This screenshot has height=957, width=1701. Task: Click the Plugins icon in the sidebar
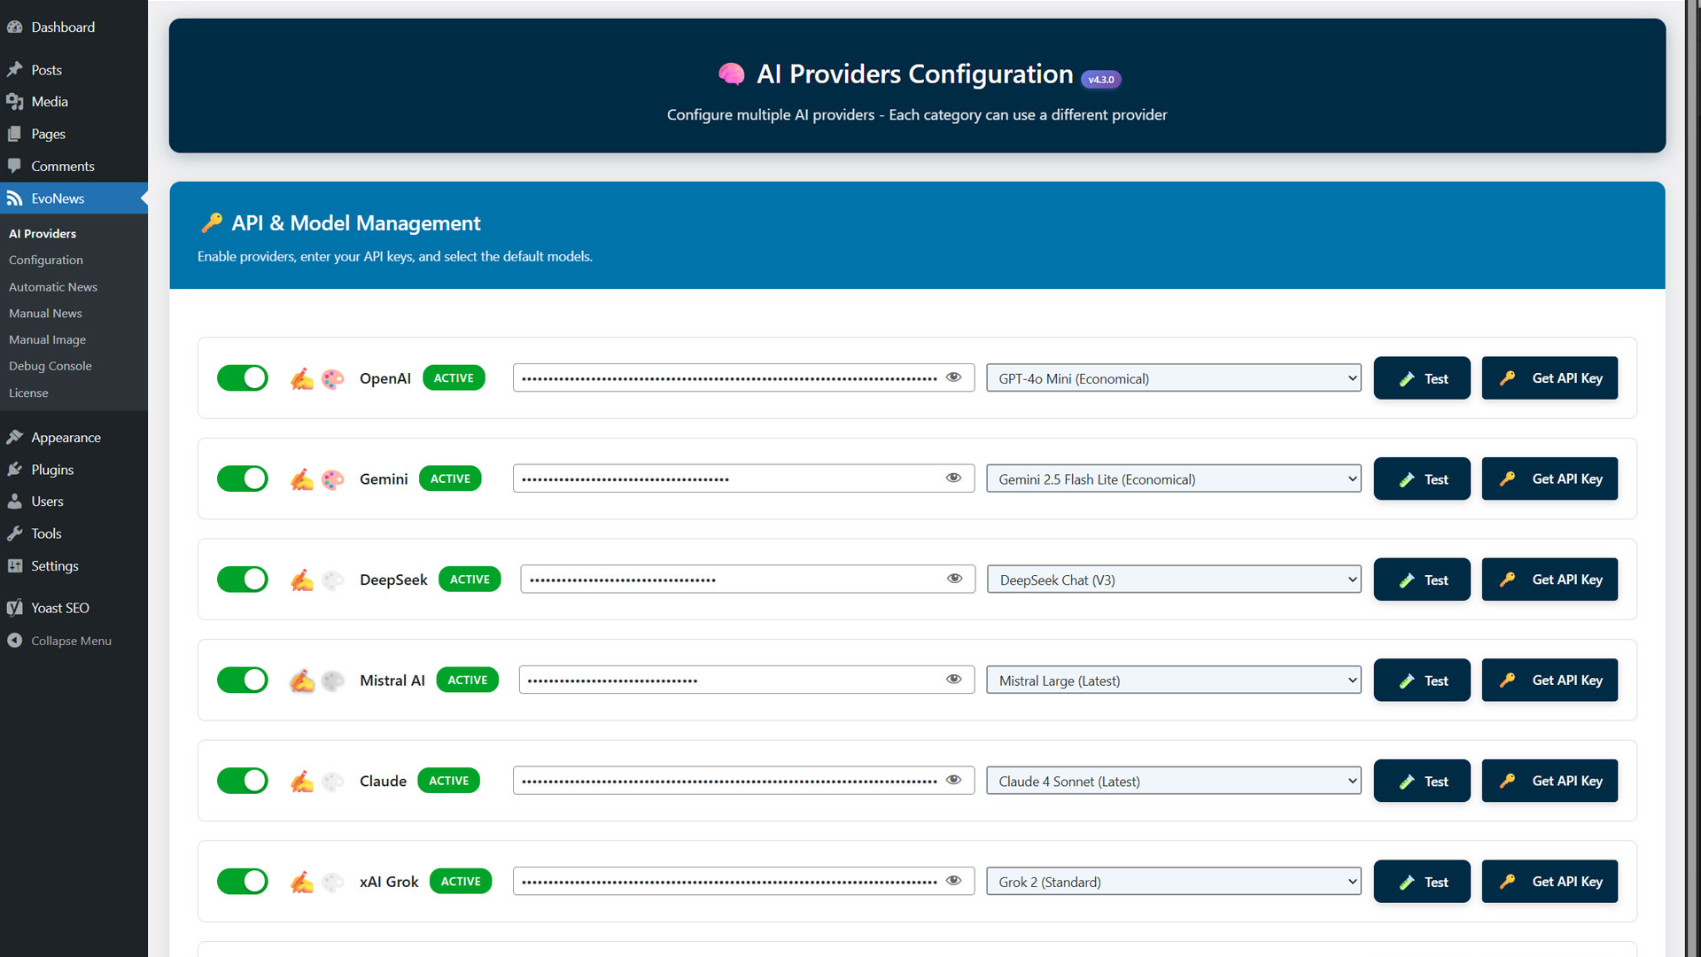[15, 470]
